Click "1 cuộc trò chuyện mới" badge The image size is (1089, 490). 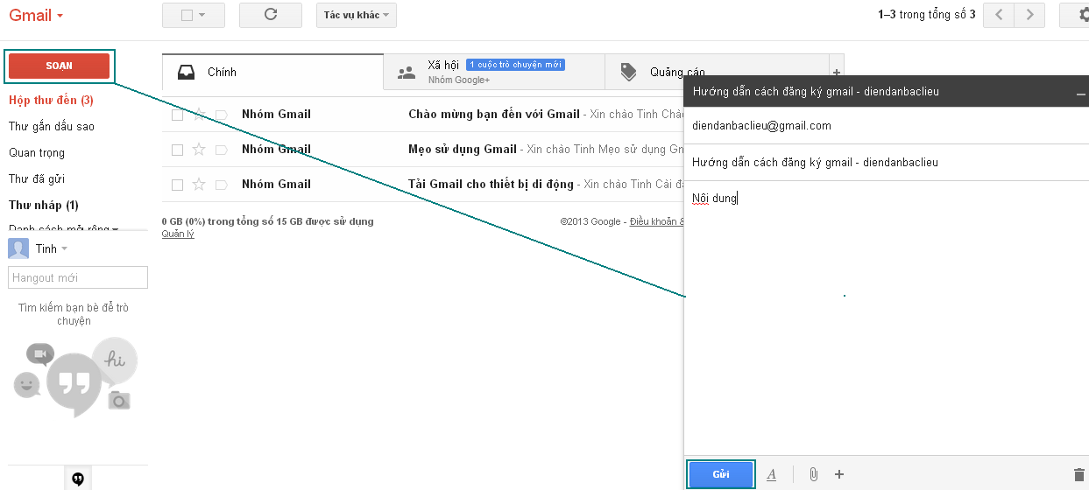515,65
